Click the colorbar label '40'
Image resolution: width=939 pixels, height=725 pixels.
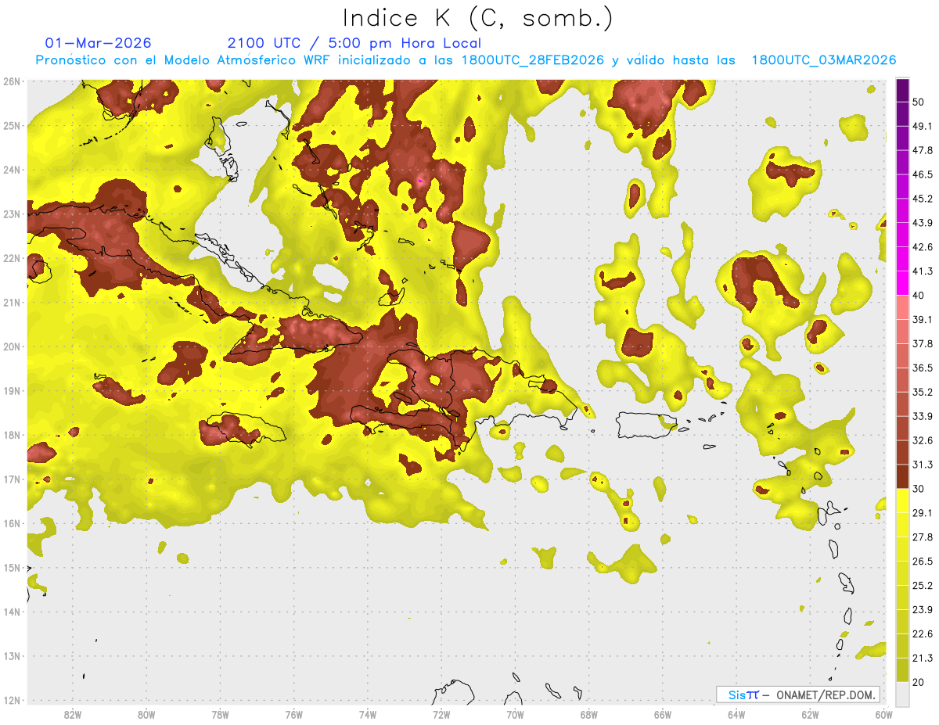pos(919,296)
